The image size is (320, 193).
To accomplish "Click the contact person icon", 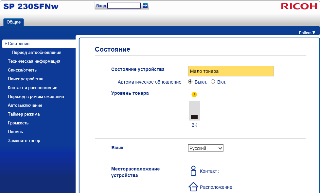I will pos(193,171).
